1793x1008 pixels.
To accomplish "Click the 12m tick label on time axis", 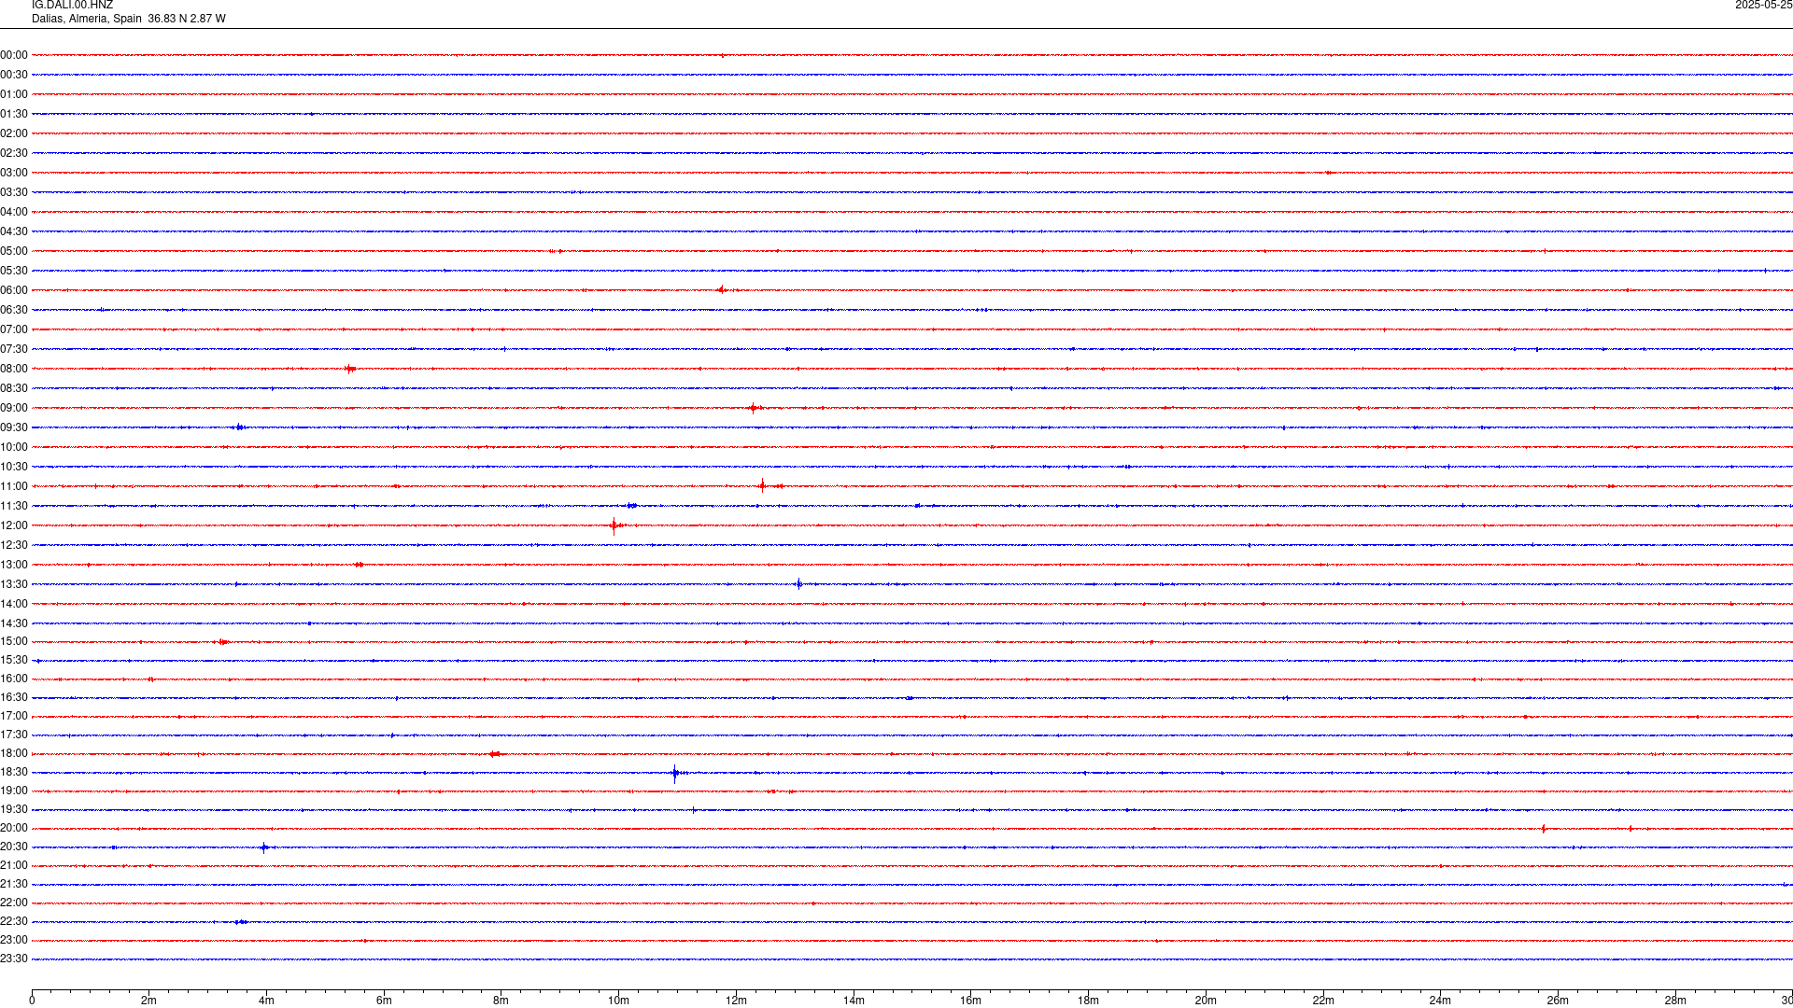I will tap(736, 1001).
